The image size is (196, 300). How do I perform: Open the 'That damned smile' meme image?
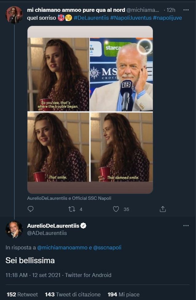click(x=121, y=147)
